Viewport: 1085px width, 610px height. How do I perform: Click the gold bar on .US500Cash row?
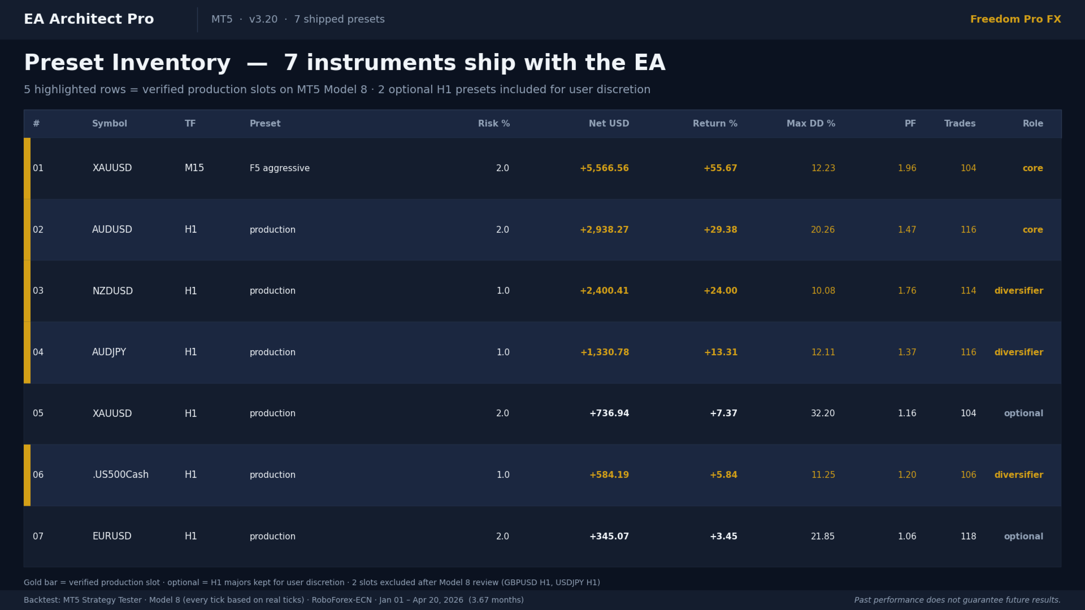[27, 475]
